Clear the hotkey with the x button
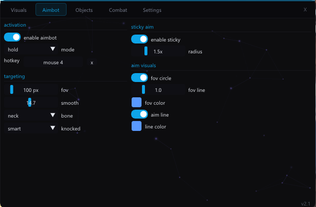This screenshot has height=207, width=316. tap(92, 62)
